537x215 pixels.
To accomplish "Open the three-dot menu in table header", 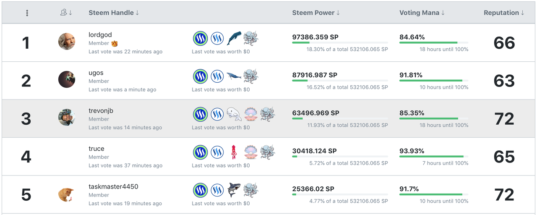I will (27, 13).
